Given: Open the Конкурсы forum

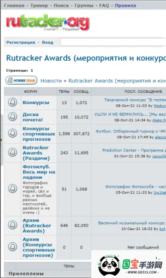Looking at the screenshot, I should tap(36, 103).
